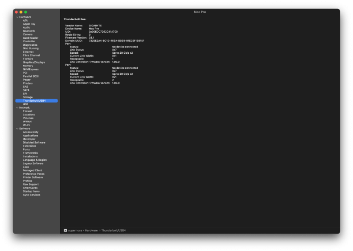Viewport: 353px width, 251px height.
Task: Open the Ethernet item
Action: [x=28, y=52]
